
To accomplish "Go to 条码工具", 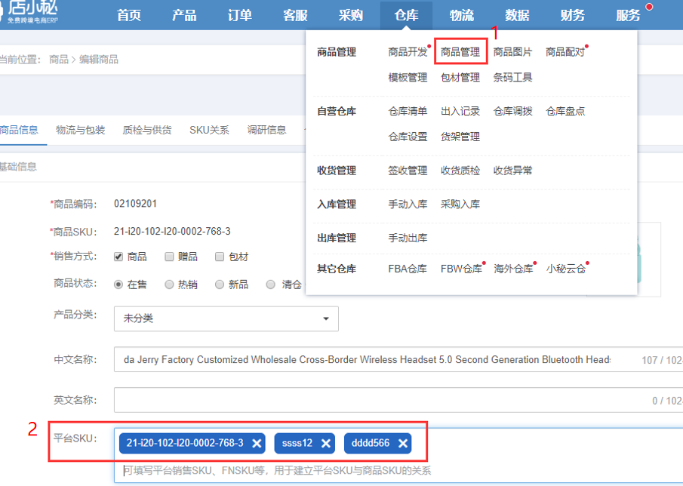I will pos(512,77).
